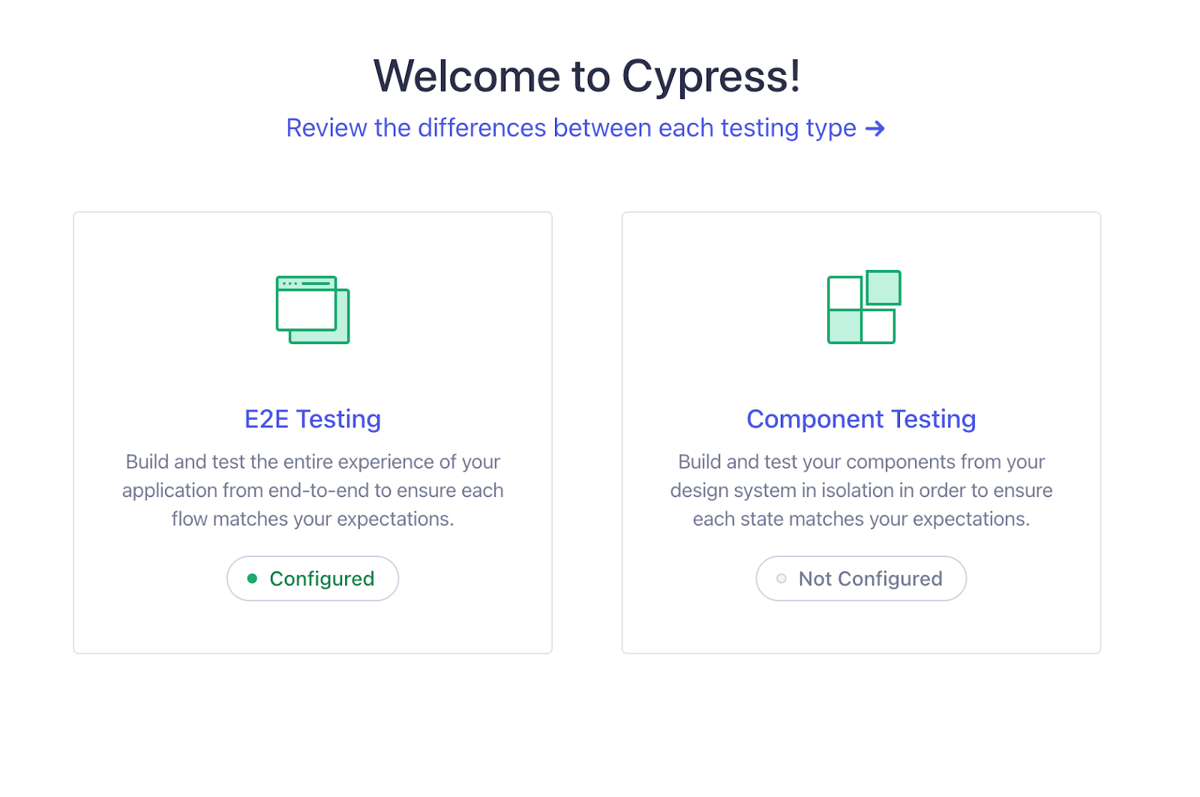Click the arrow icon next to the review link
Viewport: 1200px width, 797px height.
(876, 128)
